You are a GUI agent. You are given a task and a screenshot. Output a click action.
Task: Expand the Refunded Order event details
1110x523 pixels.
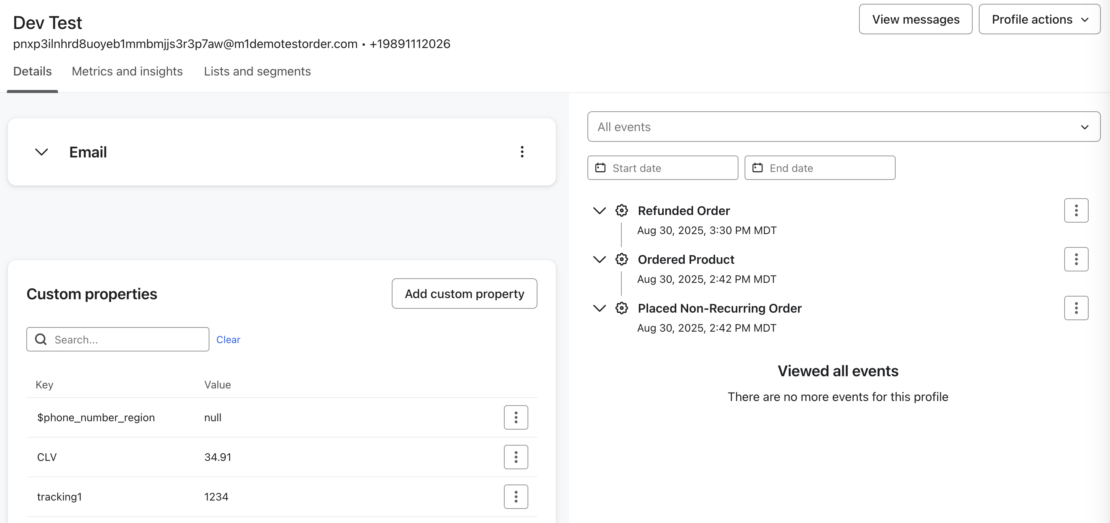point(599,210)
